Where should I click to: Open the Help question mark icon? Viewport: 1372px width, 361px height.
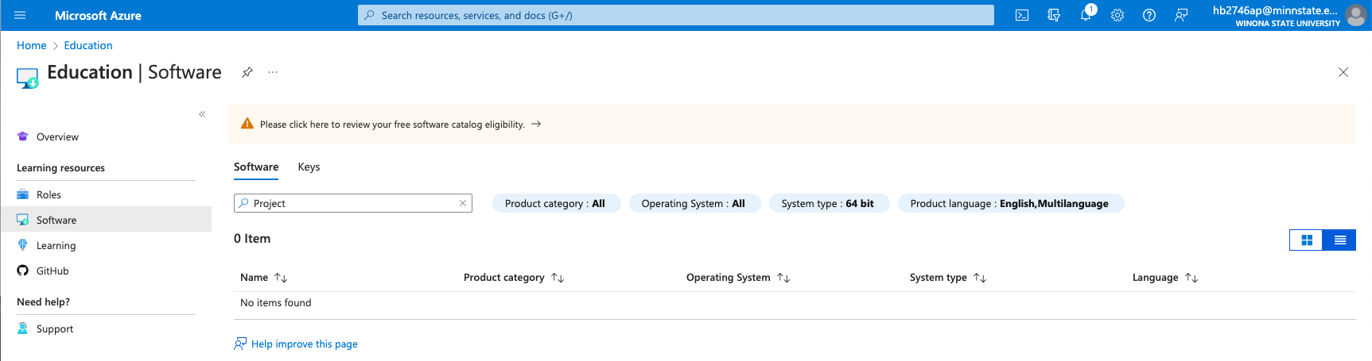coord(1149,15)
